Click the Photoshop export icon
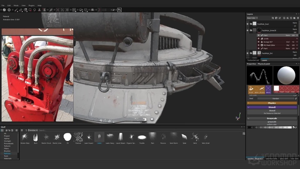The height and width of the screenshot is (169, 300). pos(119,9)
